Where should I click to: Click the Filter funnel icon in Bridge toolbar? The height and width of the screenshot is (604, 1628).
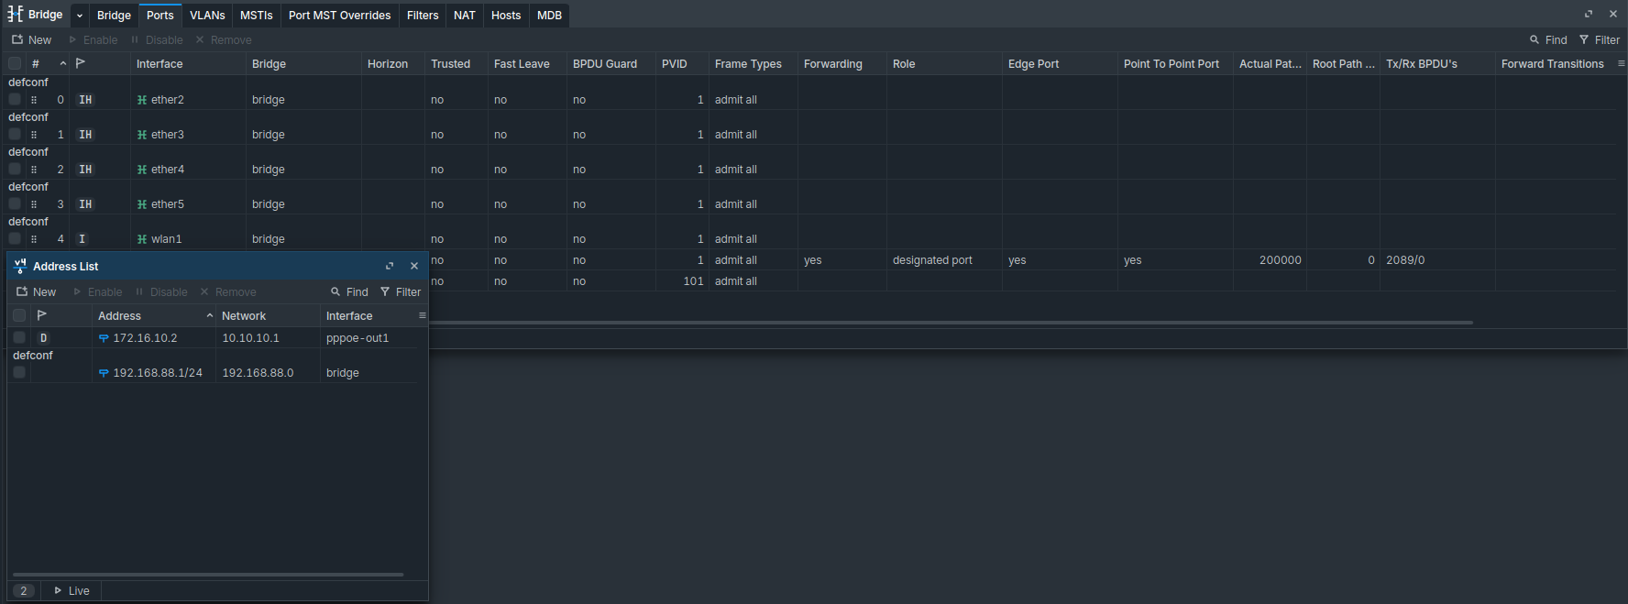[x=1583, y=40]
